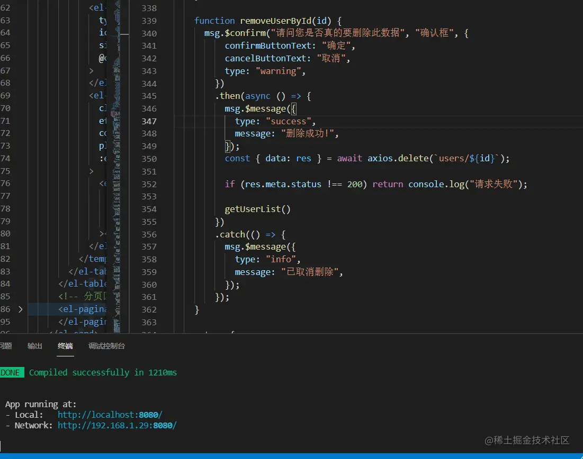This screenshot has height=459, width=583.
Task: Click the "请求失败" string
Action: click(x=494, y=184)
